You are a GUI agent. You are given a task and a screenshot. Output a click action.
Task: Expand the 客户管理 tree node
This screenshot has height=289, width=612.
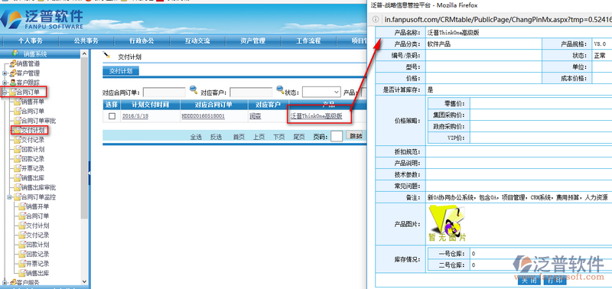tap(5, 73)
